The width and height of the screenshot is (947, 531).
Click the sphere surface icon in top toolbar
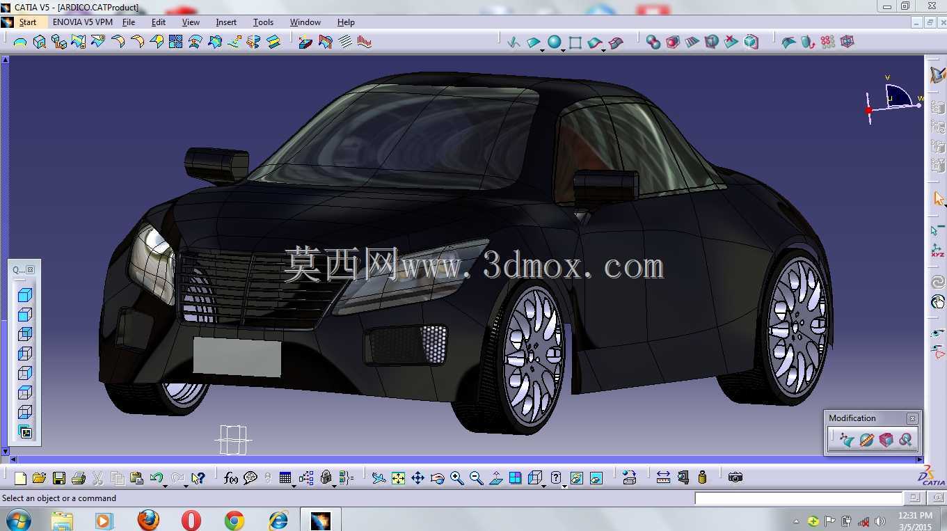pyautogui.click(x=555, y=42)
